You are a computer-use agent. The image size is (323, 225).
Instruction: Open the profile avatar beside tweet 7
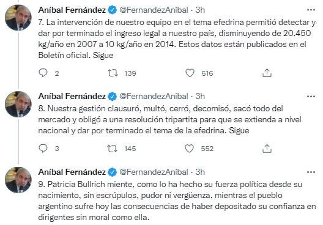click(x=18, y=18)
